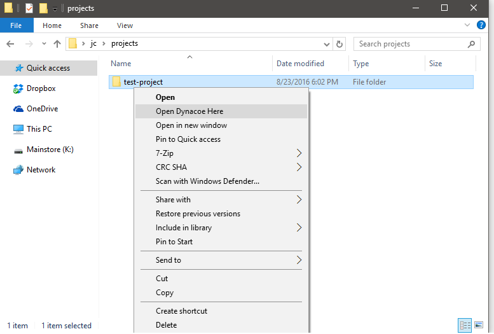Viewport: 494px width, 334px height.
Task: Sort by the Date modified column header
Action: pos(300,64)
